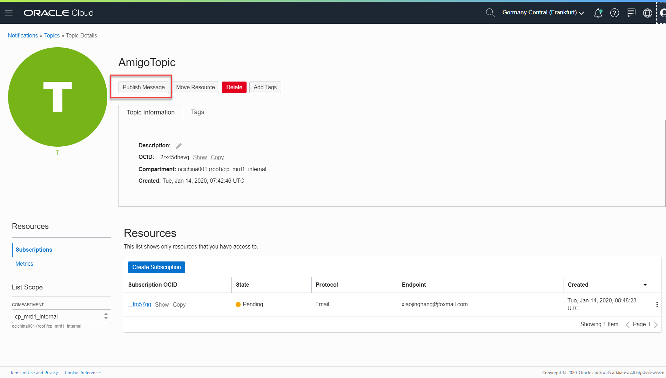Click the topic Created timestamp text
666x378 pixels.
tap(203, 181)
